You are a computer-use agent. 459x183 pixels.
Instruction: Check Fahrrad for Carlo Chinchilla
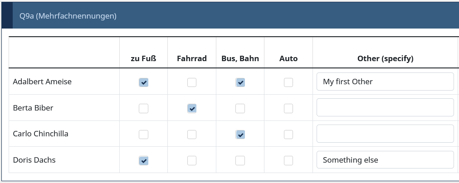tap(192, 135)
